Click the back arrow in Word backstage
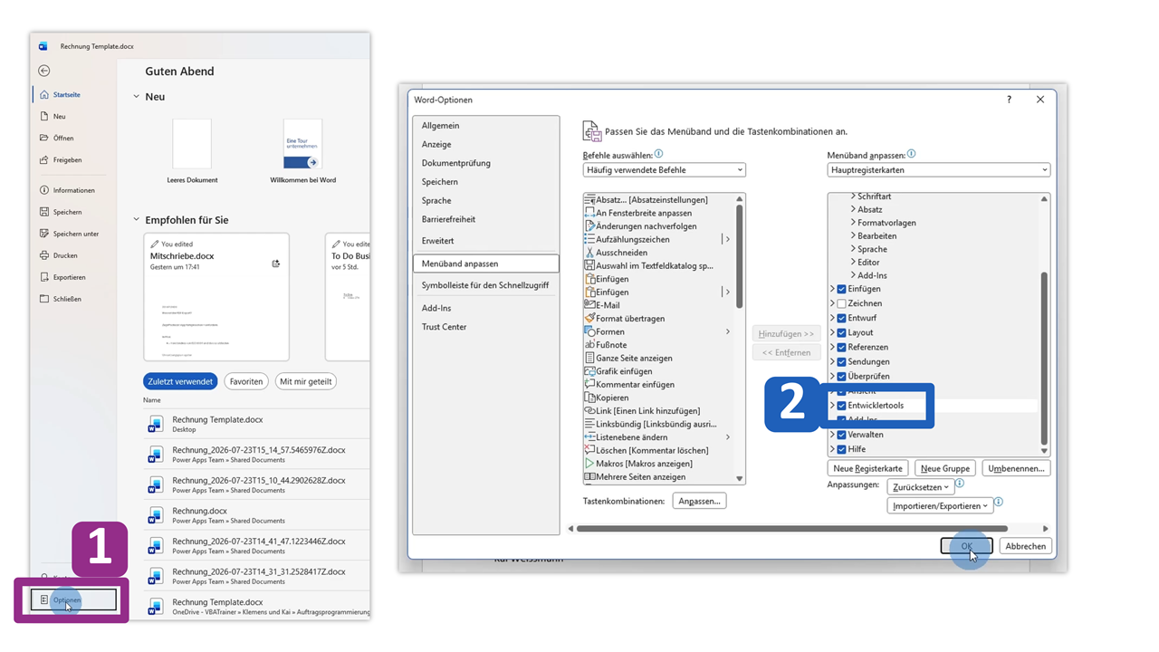The image size is (1159, 652). [x=44, y=71]
